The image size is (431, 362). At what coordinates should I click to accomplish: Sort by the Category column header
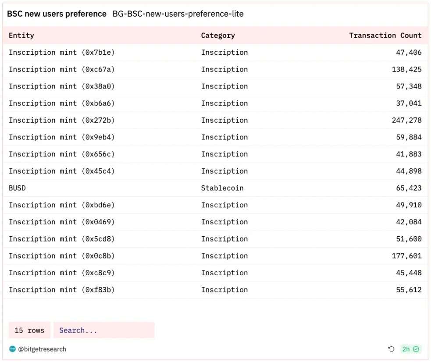point(218,35)
